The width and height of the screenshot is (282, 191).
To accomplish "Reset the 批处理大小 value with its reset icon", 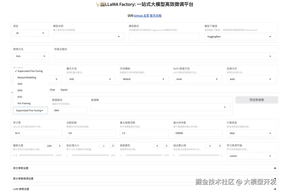I will click(113, 146).
